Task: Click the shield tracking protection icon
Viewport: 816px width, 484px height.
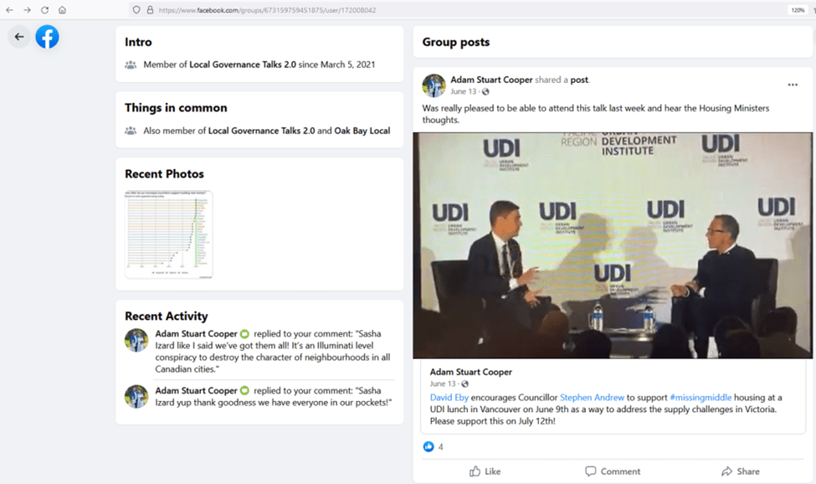Action: click(136, 10)
